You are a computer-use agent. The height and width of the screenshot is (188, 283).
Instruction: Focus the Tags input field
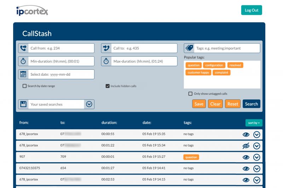[227, 48]
